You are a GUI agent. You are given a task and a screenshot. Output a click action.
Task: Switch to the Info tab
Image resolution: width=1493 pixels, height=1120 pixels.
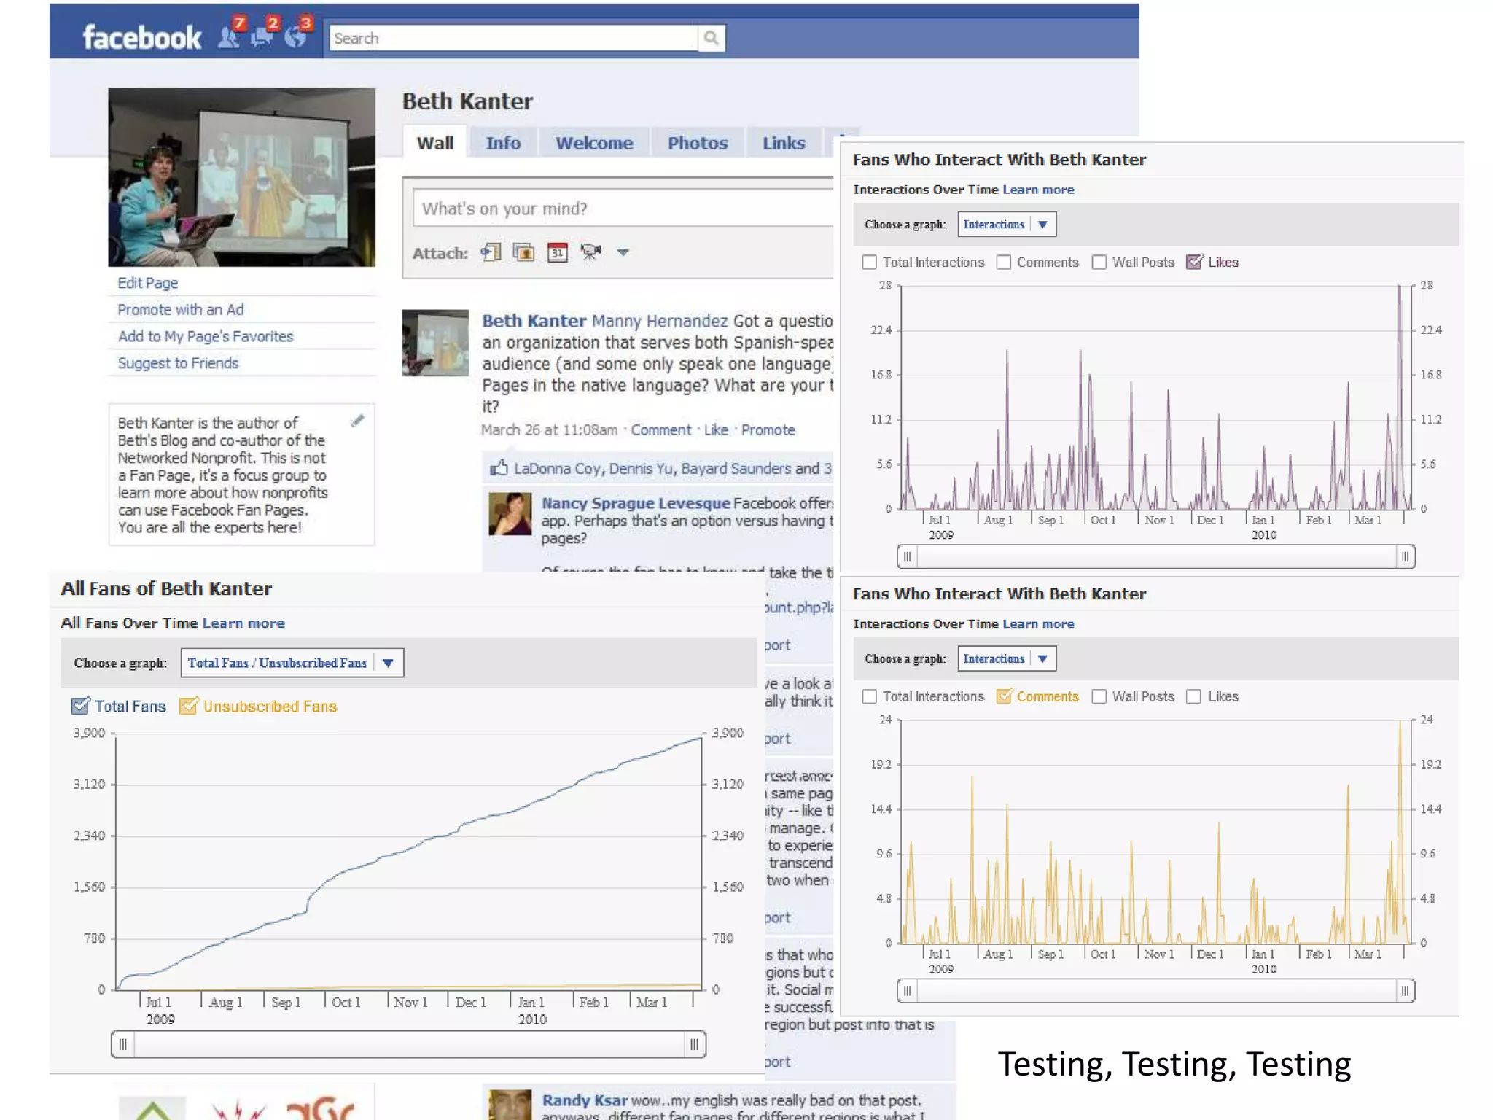click(x=503, y=143)
